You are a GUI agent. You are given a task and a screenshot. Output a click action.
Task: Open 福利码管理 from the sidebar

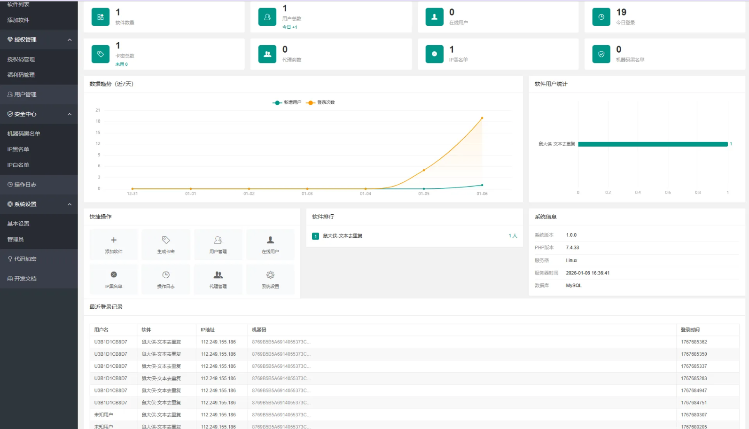tap(21, 75)
